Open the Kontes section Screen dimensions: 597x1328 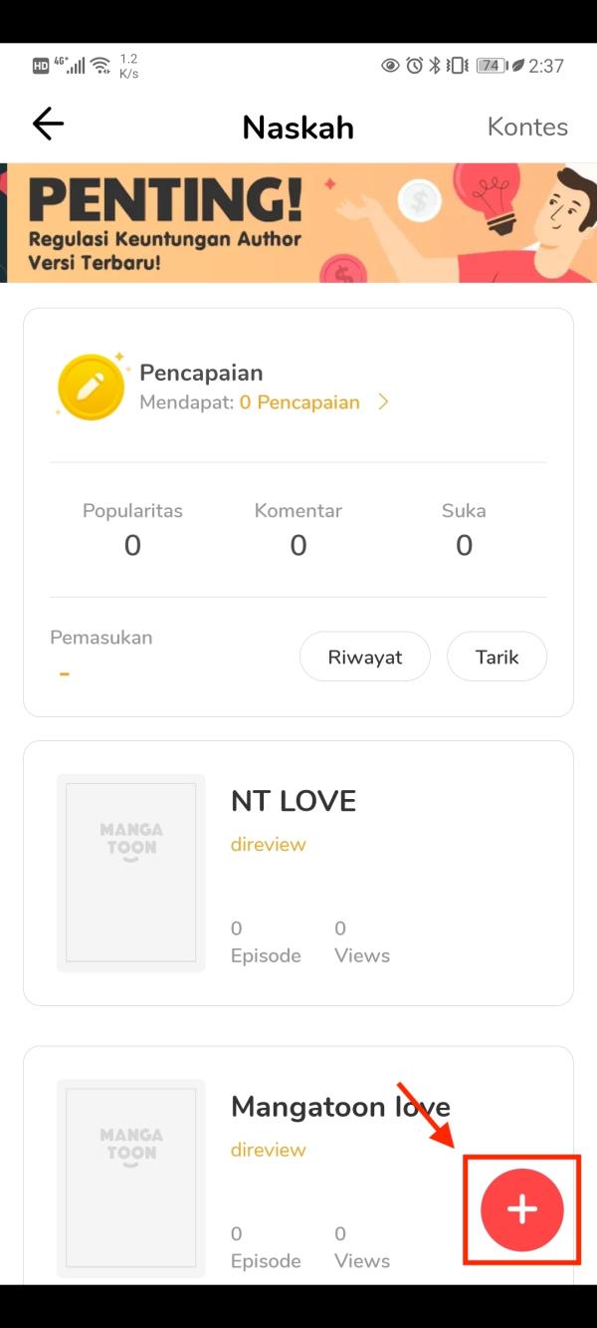point(527,127)
